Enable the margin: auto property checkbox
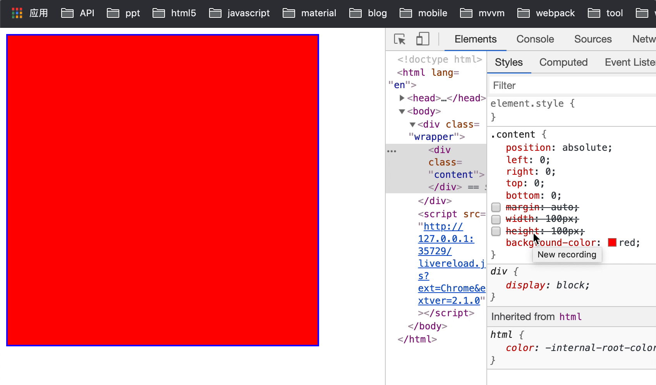Screen dimensions: 656x385 pyautogui.click(x=496, y=207)
